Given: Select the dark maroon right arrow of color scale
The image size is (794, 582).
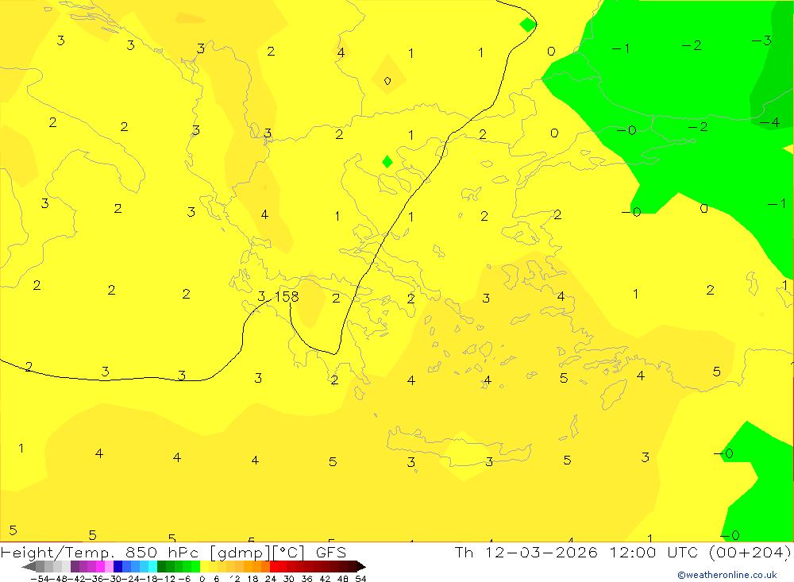Looking at the screenshot, I should (360, 566).
